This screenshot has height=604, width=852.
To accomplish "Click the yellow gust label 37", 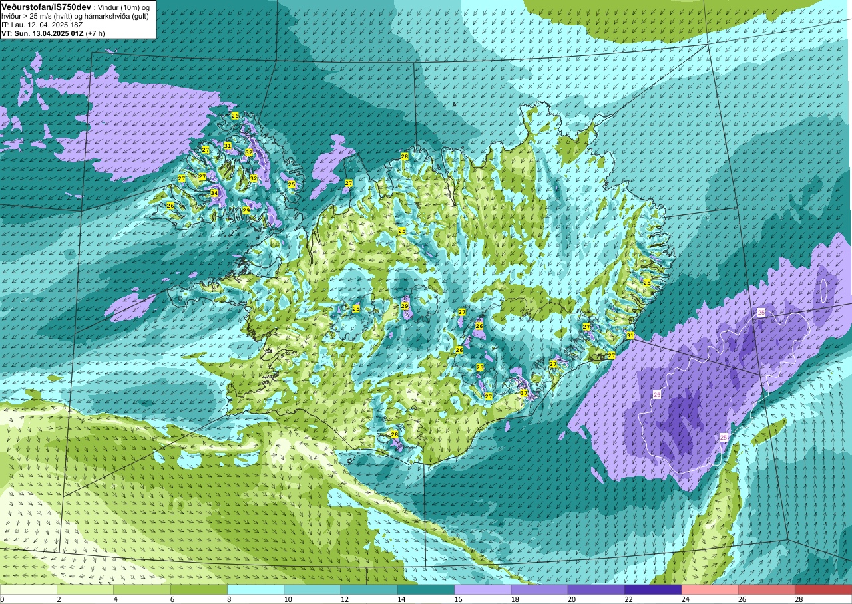I will (x=524, y=394).
